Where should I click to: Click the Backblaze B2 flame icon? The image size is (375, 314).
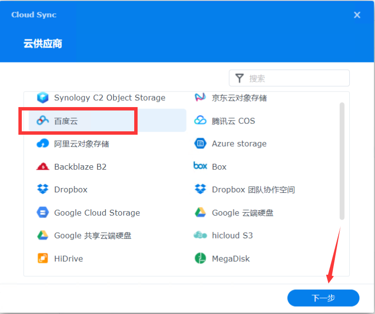coord(43,166)
